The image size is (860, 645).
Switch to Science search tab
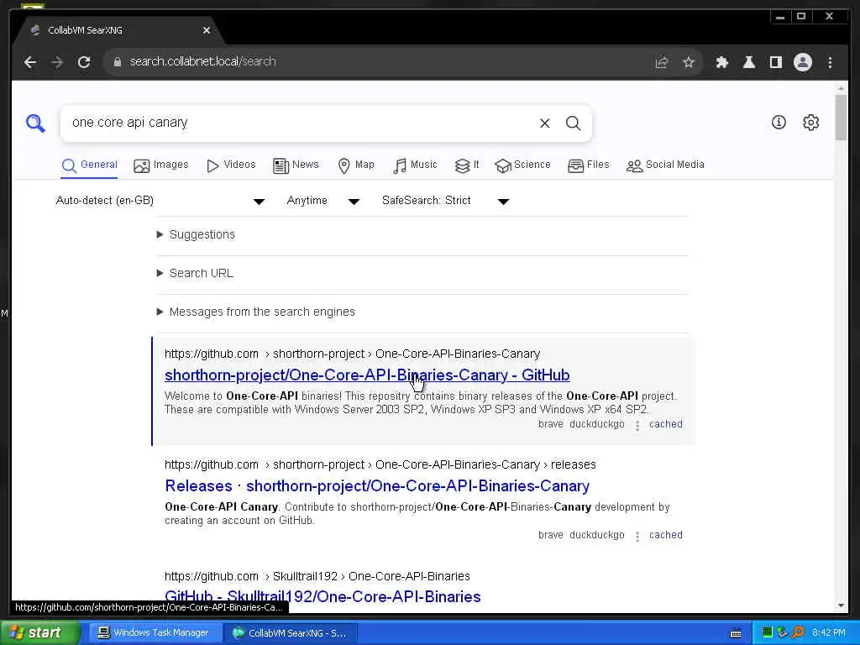click(x=522, y=165)
